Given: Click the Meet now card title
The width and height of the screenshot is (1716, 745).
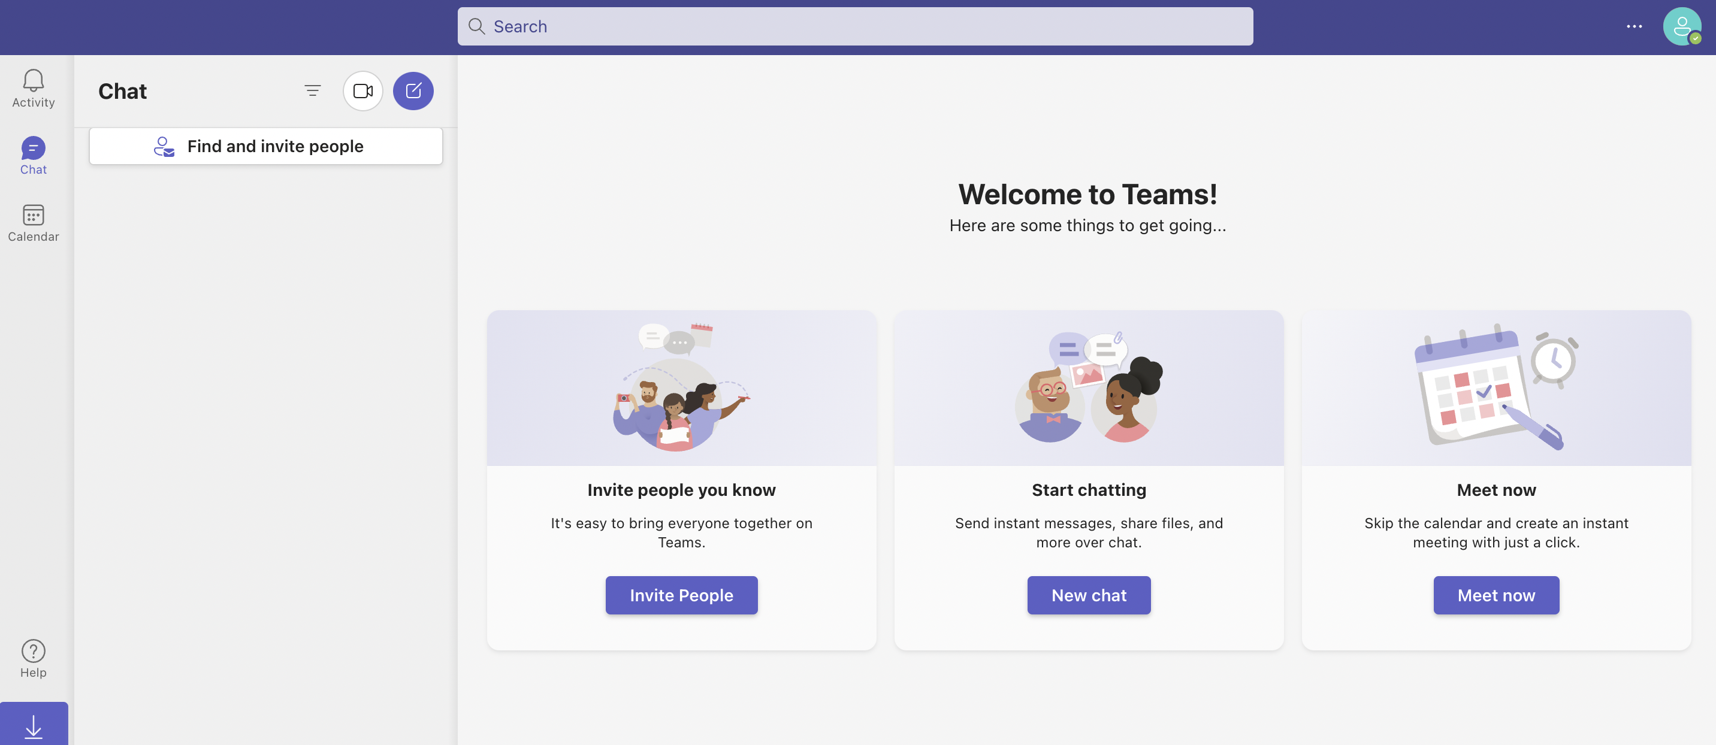Looking at the screenshot, I should (x=1496, y=490).
